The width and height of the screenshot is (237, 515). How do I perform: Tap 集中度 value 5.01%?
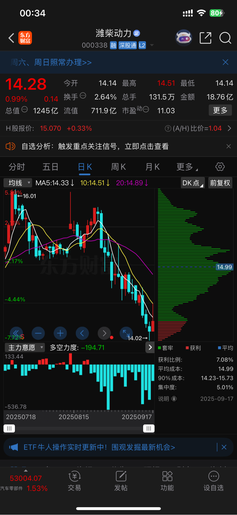click(x=225, y=387)
